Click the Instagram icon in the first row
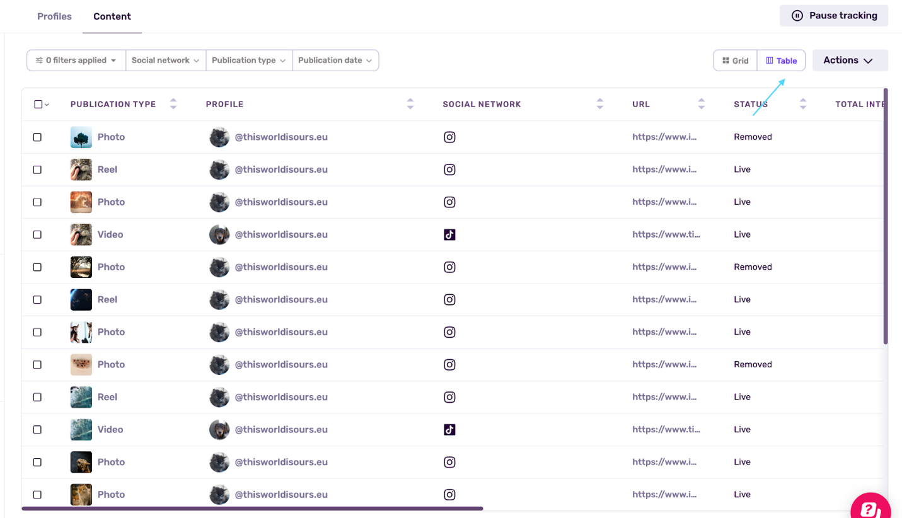 point(449,137)
